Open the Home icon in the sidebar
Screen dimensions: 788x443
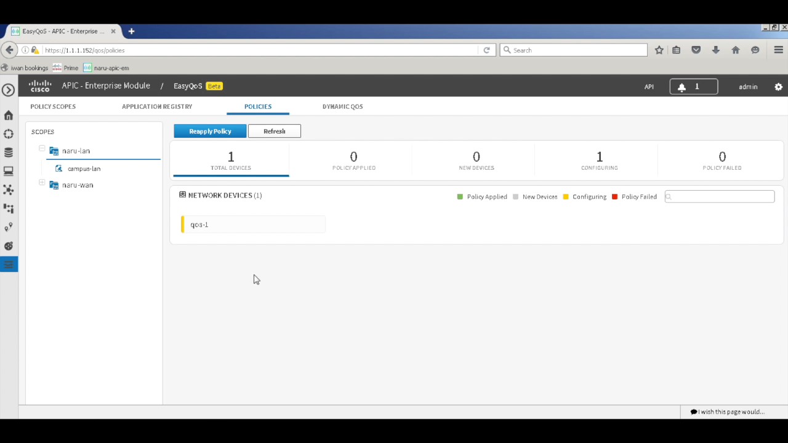pyautogui.click(x=9, y=116)
